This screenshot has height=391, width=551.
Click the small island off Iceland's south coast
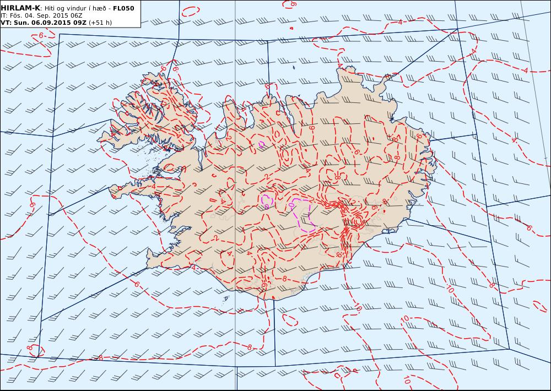tap(226, 298)
